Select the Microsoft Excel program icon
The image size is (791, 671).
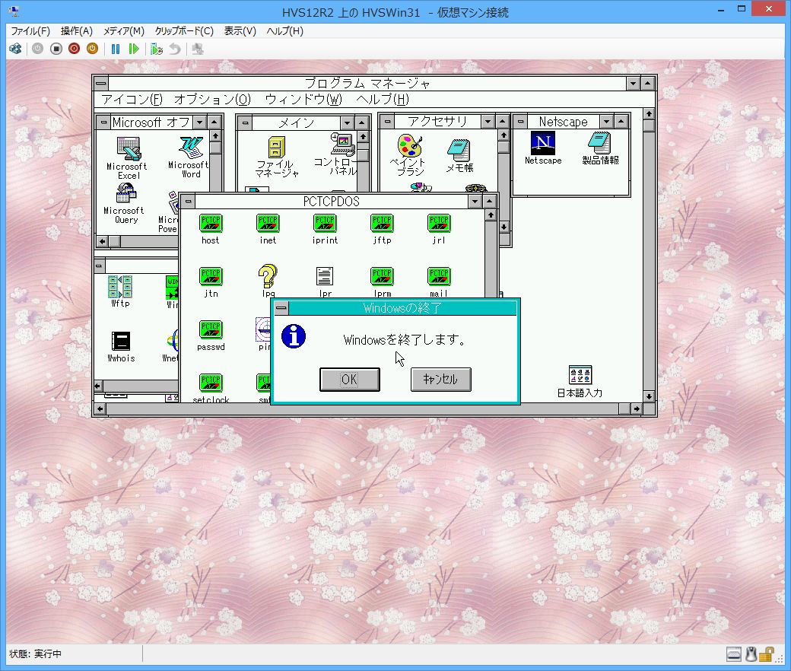coord(128,158)
